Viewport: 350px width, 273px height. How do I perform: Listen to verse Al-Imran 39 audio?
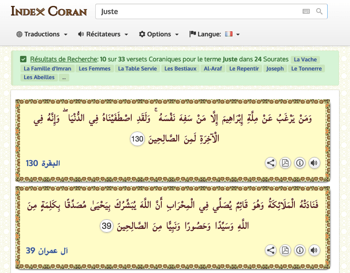pos(314,250)
